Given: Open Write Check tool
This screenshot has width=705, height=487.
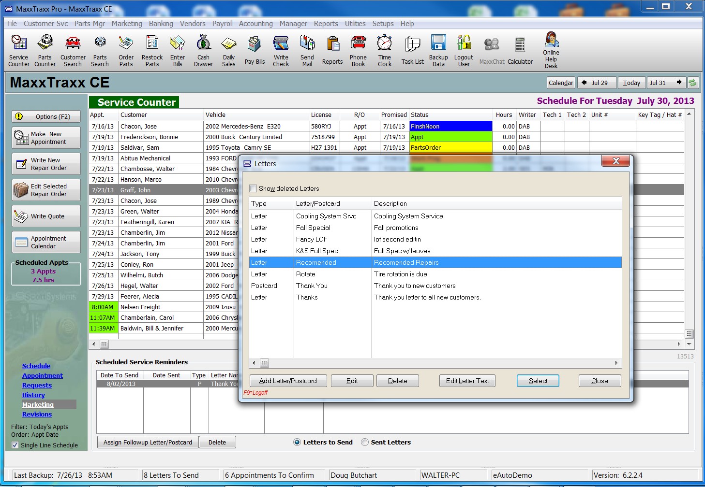Looking at the screenshot, I should point(281,51).
